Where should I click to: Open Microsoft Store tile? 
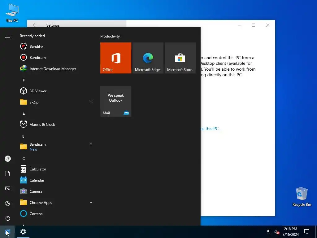[180, 58]
